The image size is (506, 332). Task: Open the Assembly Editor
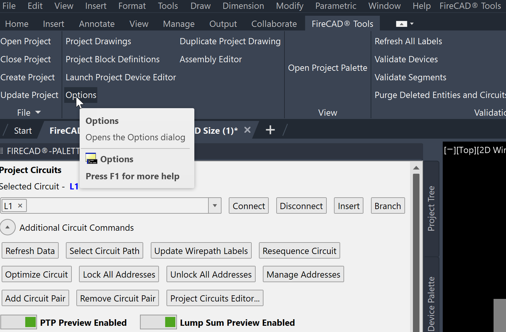click(211, 59)
